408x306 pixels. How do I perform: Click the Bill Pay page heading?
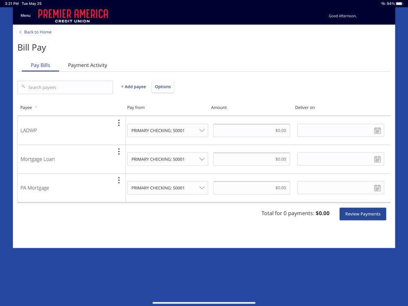tap(32, 48)
